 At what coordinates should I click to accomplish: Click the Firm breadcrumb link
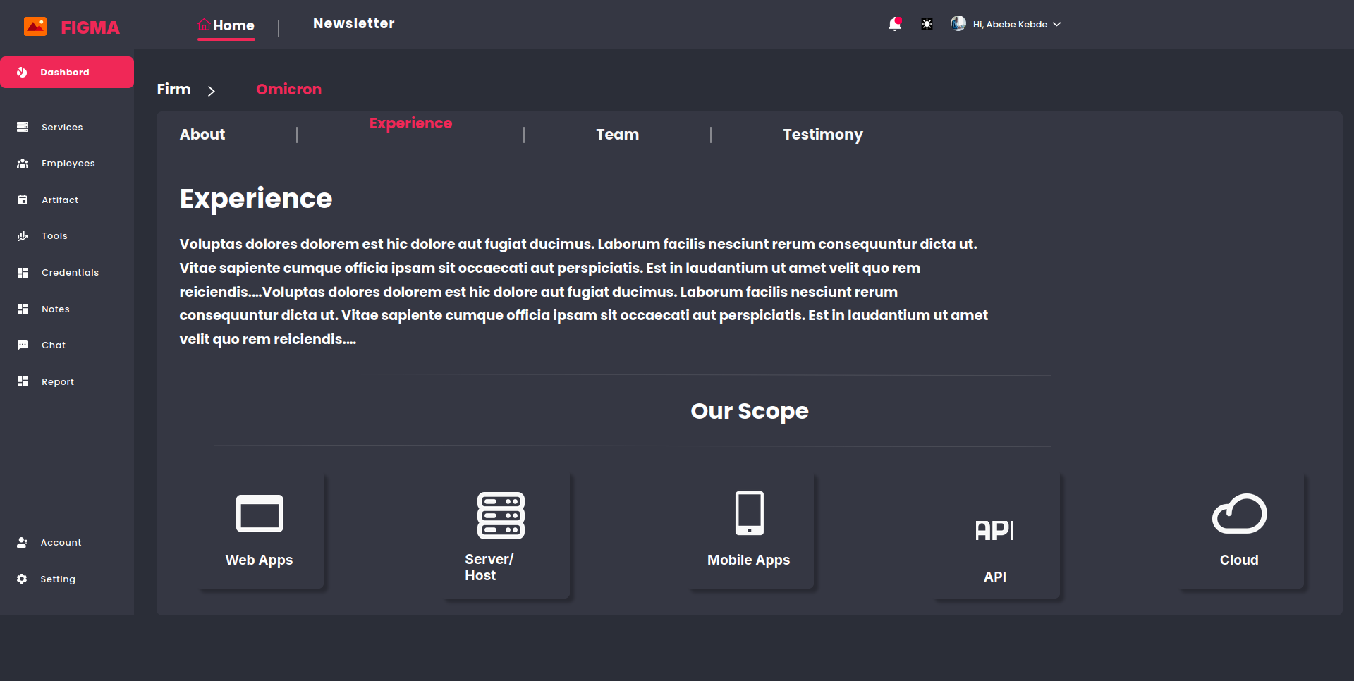pyautogui.click(x=173, y=89)
